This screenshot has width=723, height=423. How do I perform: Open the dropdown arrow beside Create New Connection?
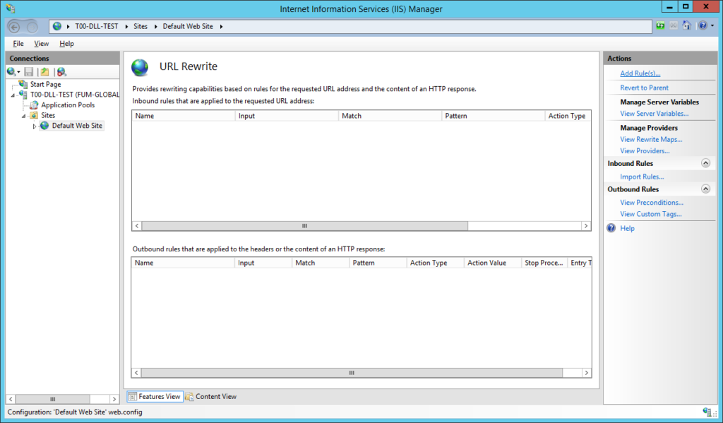18,72
